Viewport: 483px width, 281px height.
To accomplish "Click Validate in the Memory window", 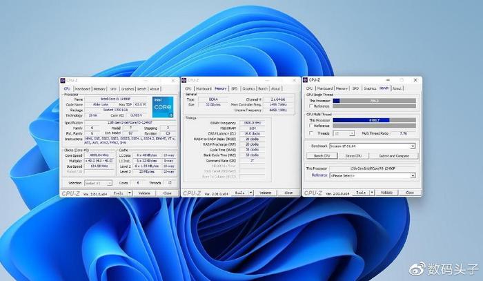I will pyautogui.click(x=265, y=193).
